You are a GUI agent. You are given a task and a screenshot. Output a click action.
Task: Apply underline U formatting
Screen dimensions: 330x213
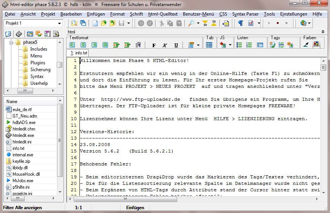pos(176,45)
